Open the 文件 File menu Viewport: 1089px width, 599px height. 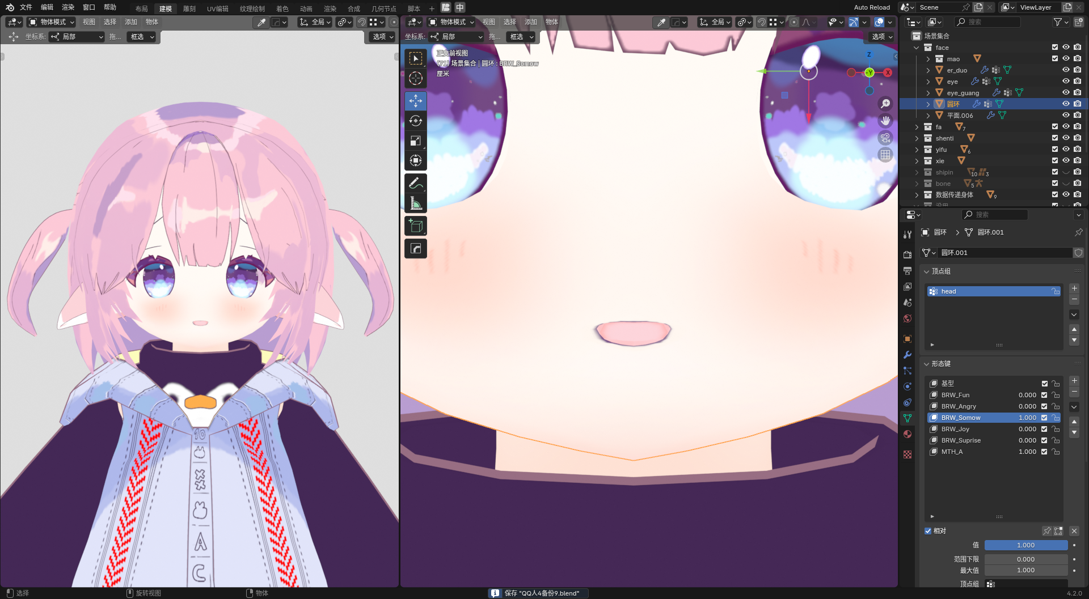(x=26, y=7)
